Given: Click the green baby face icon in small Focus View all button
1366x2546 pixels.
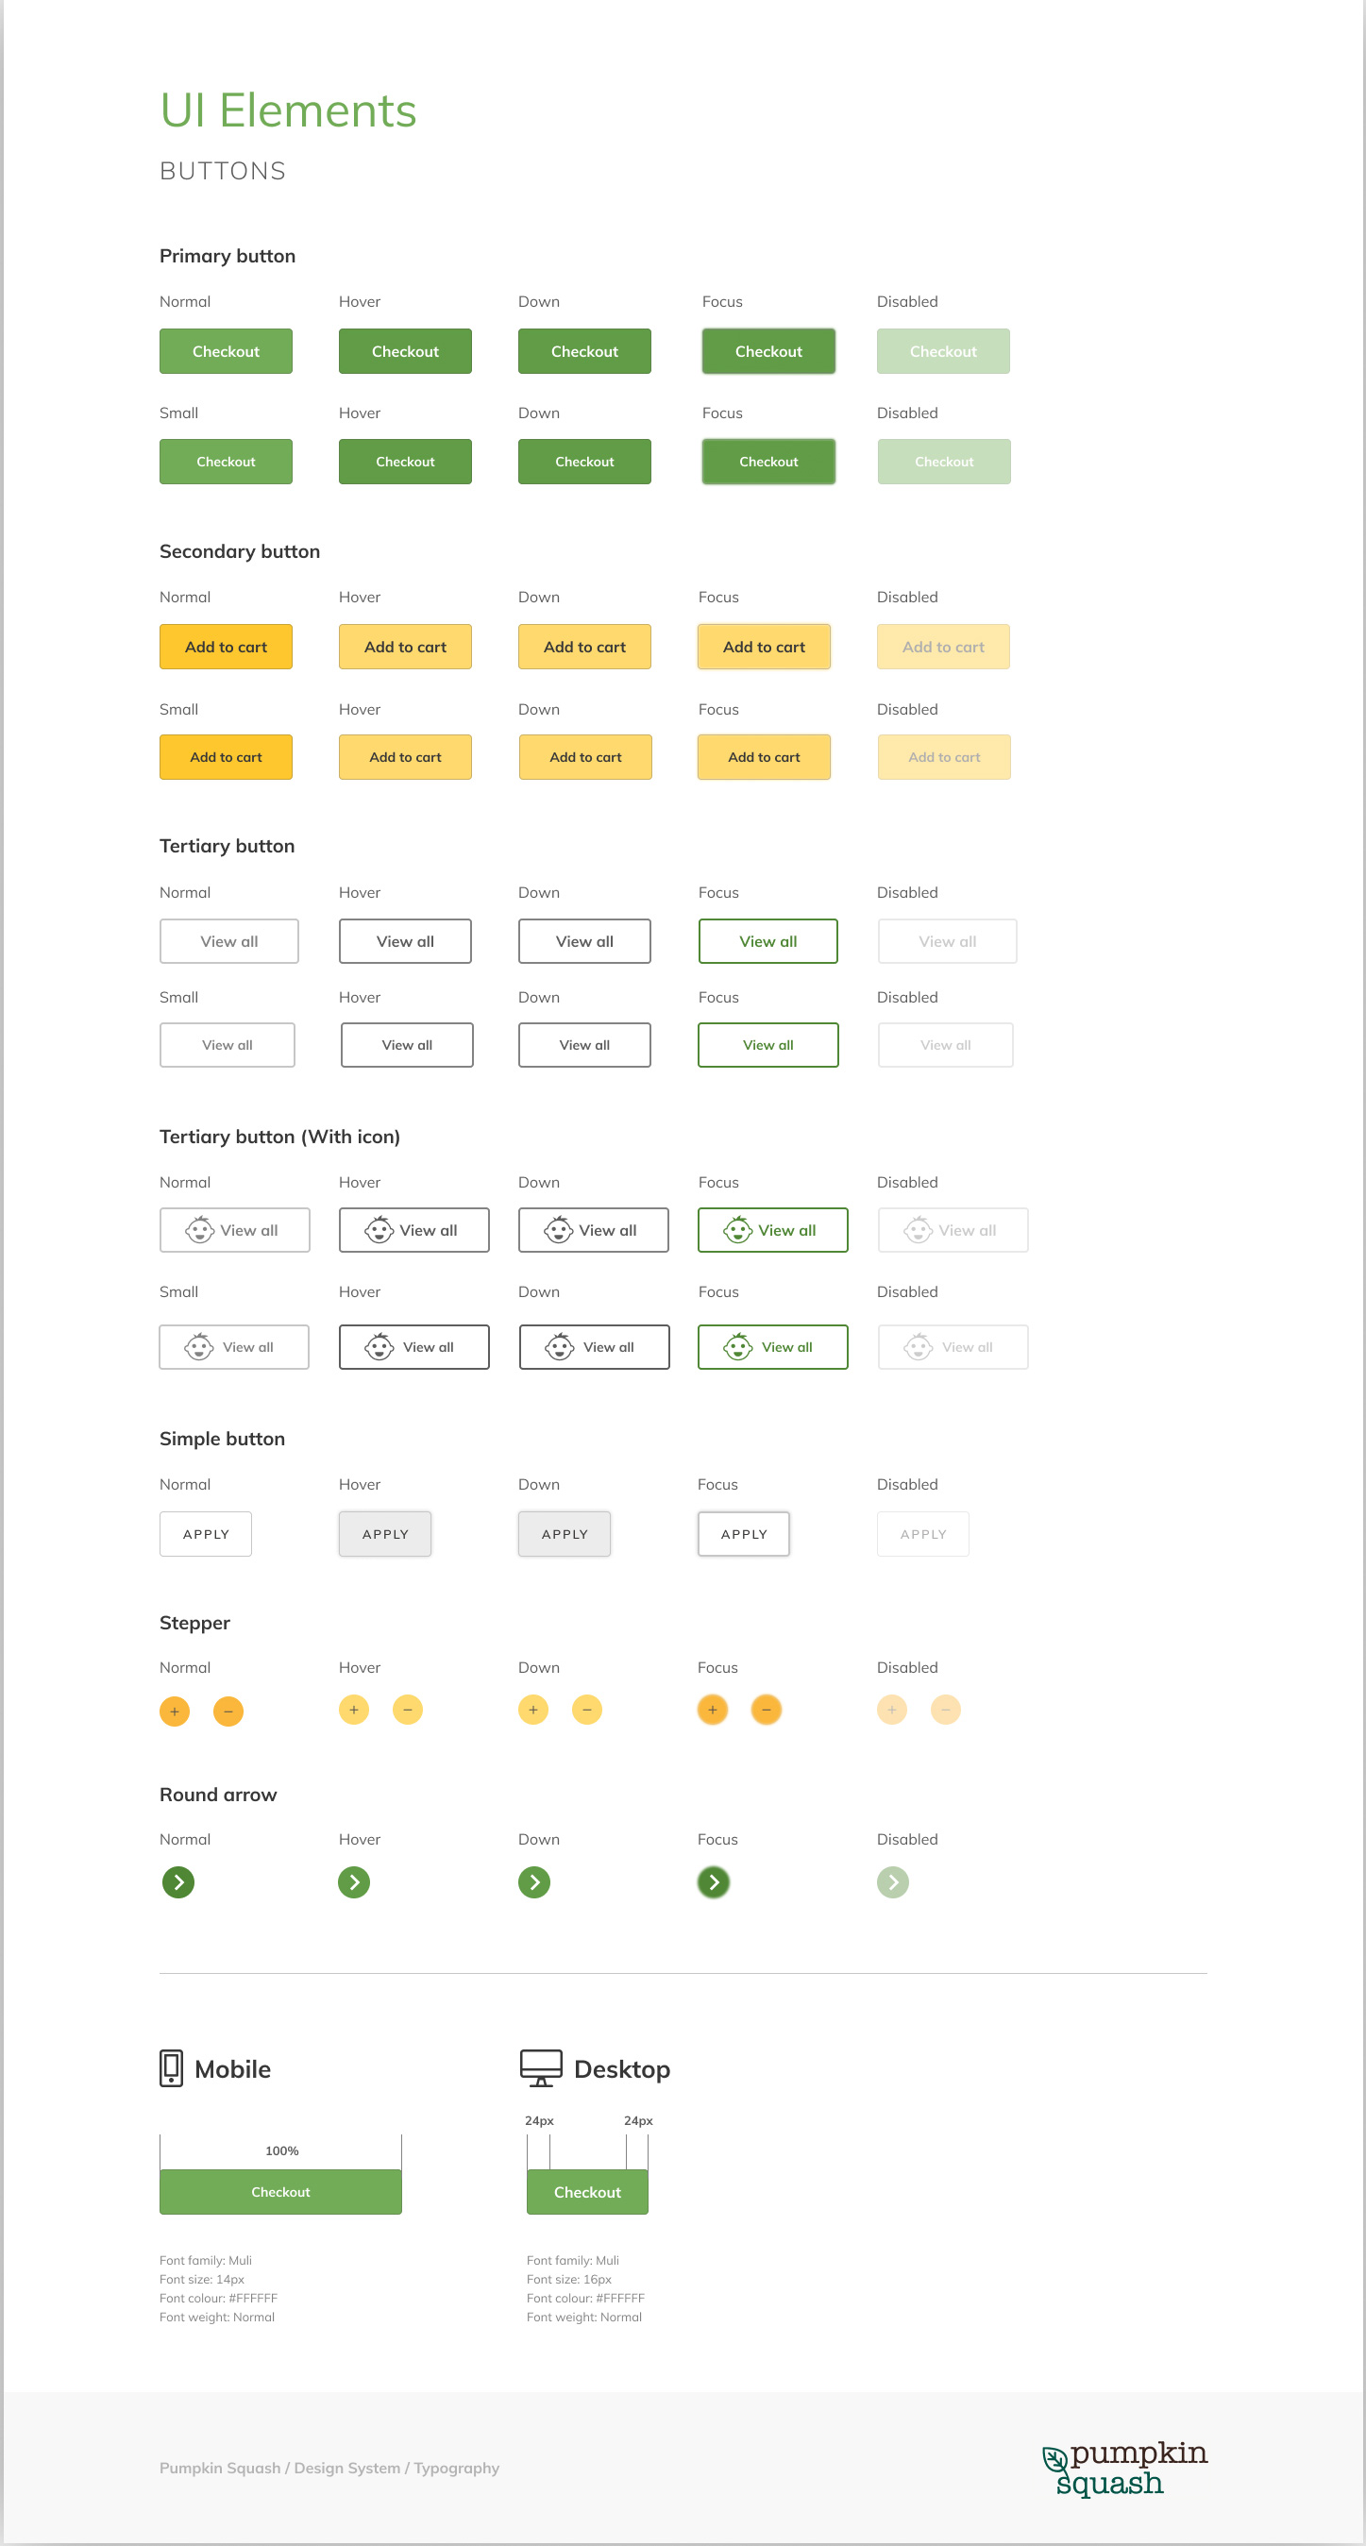Looking at the screenshot, I should tap(737, 1347).
